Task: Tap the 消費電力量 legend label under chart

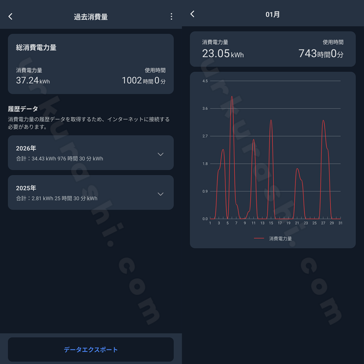Action: (x=280, y=239)
